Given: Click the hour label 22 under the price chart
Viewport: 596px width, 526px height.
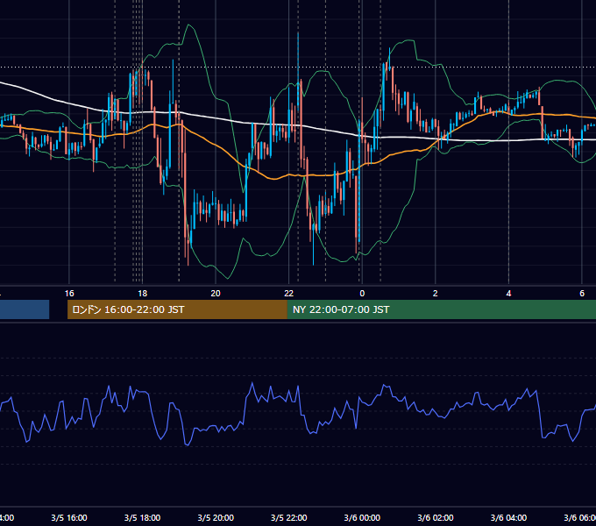Looking at the screenshot, I should point(289,294).
